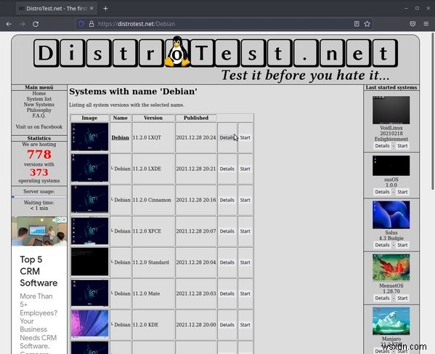This screenshot has width=435, height=354.
Task: Click Visit us on Facebook link
Action: pos(38,126)
